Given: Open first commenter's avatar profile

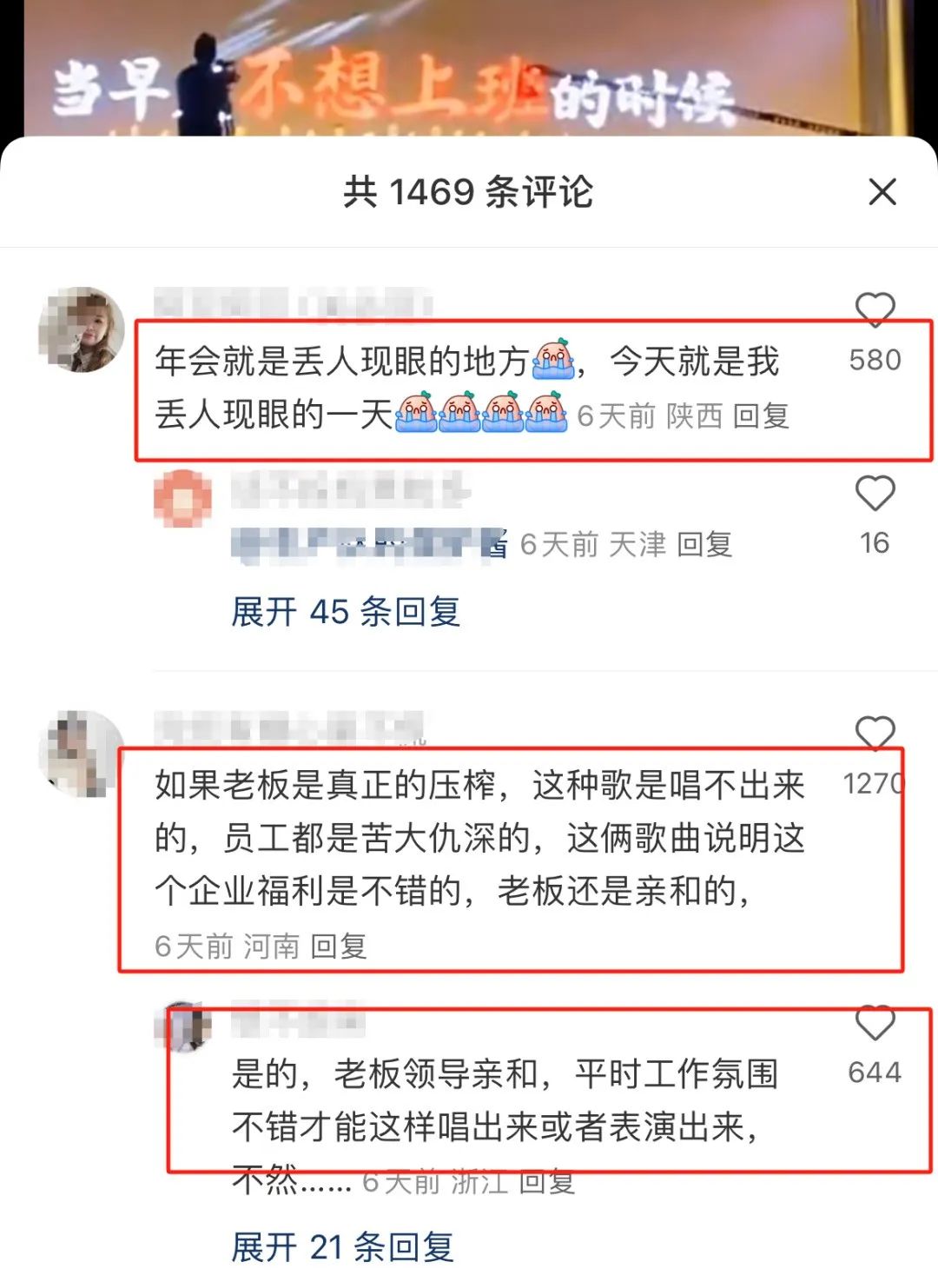Looking at the screenshot, I should (x=82, y=329).
